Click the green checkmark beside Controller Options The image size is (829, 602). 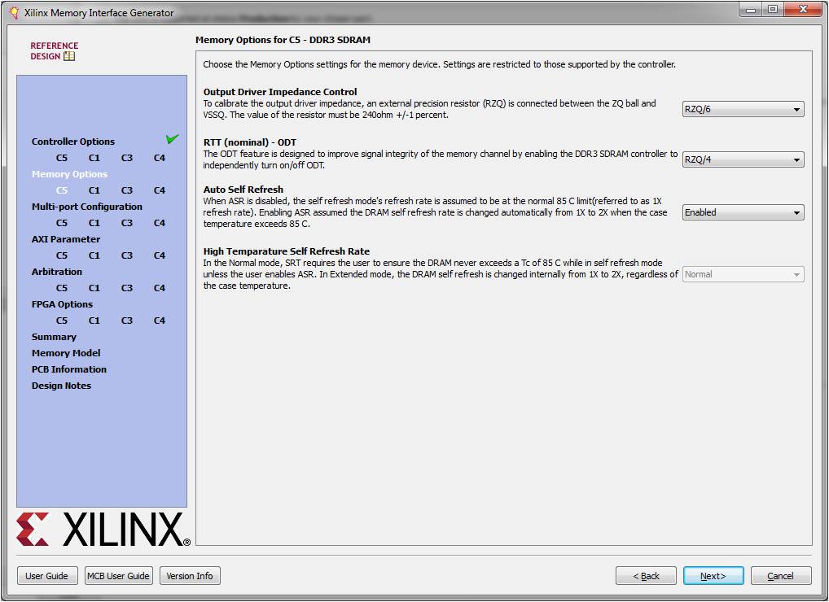pos(173,139)
